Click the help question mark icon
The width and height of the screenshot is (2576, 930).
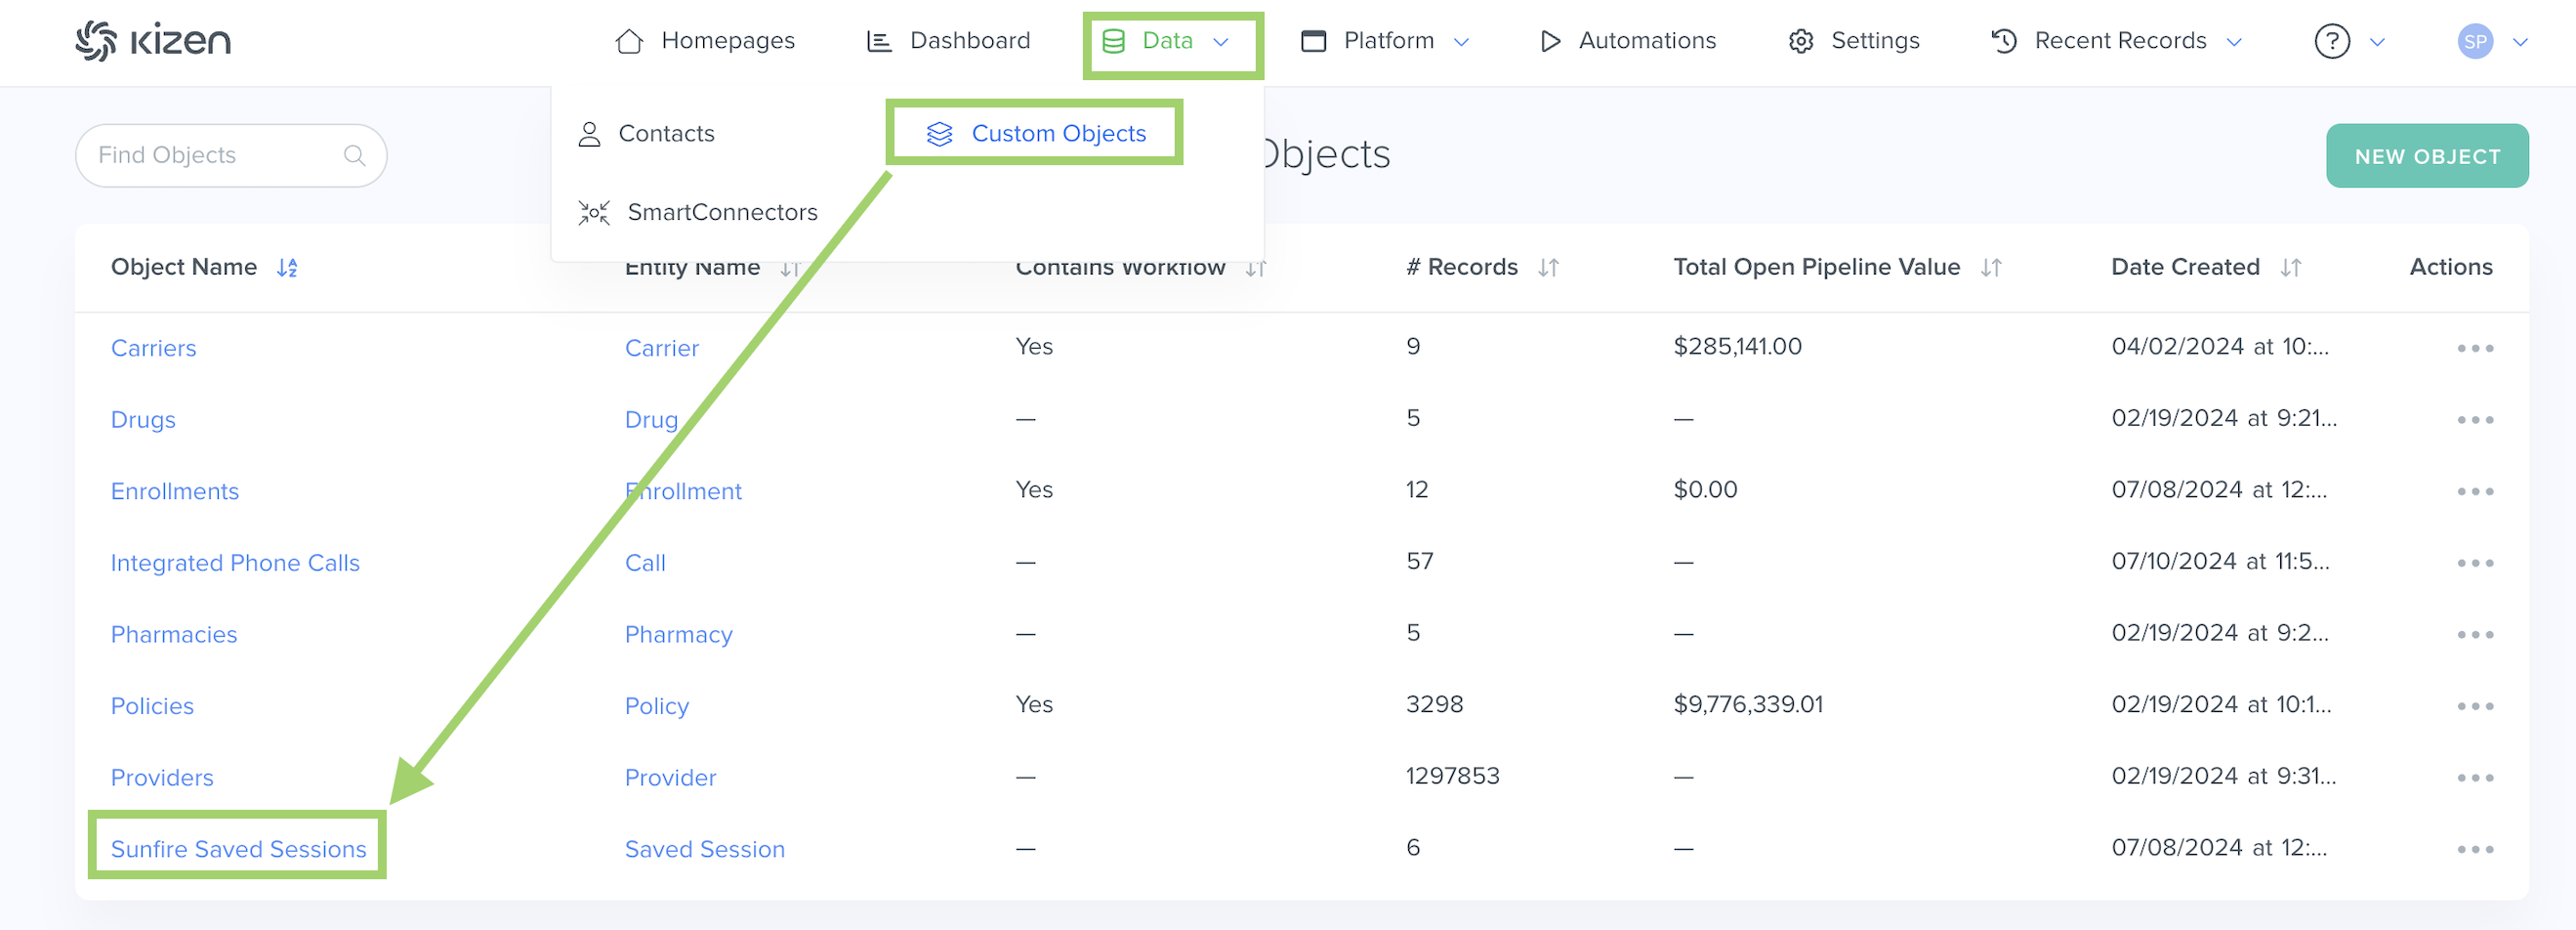tap(2332, 41)
